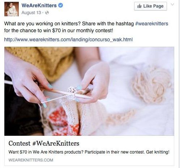Click the WEAREKNITTERS.COM domain caption

pos(31,160)
